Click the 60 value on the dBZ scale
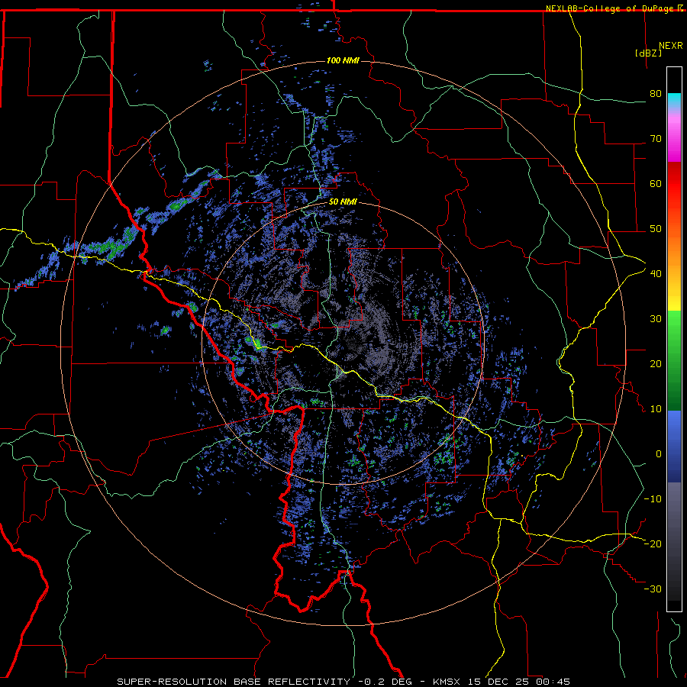Screen dimensions: 687x687 click(x=656, y=183)
